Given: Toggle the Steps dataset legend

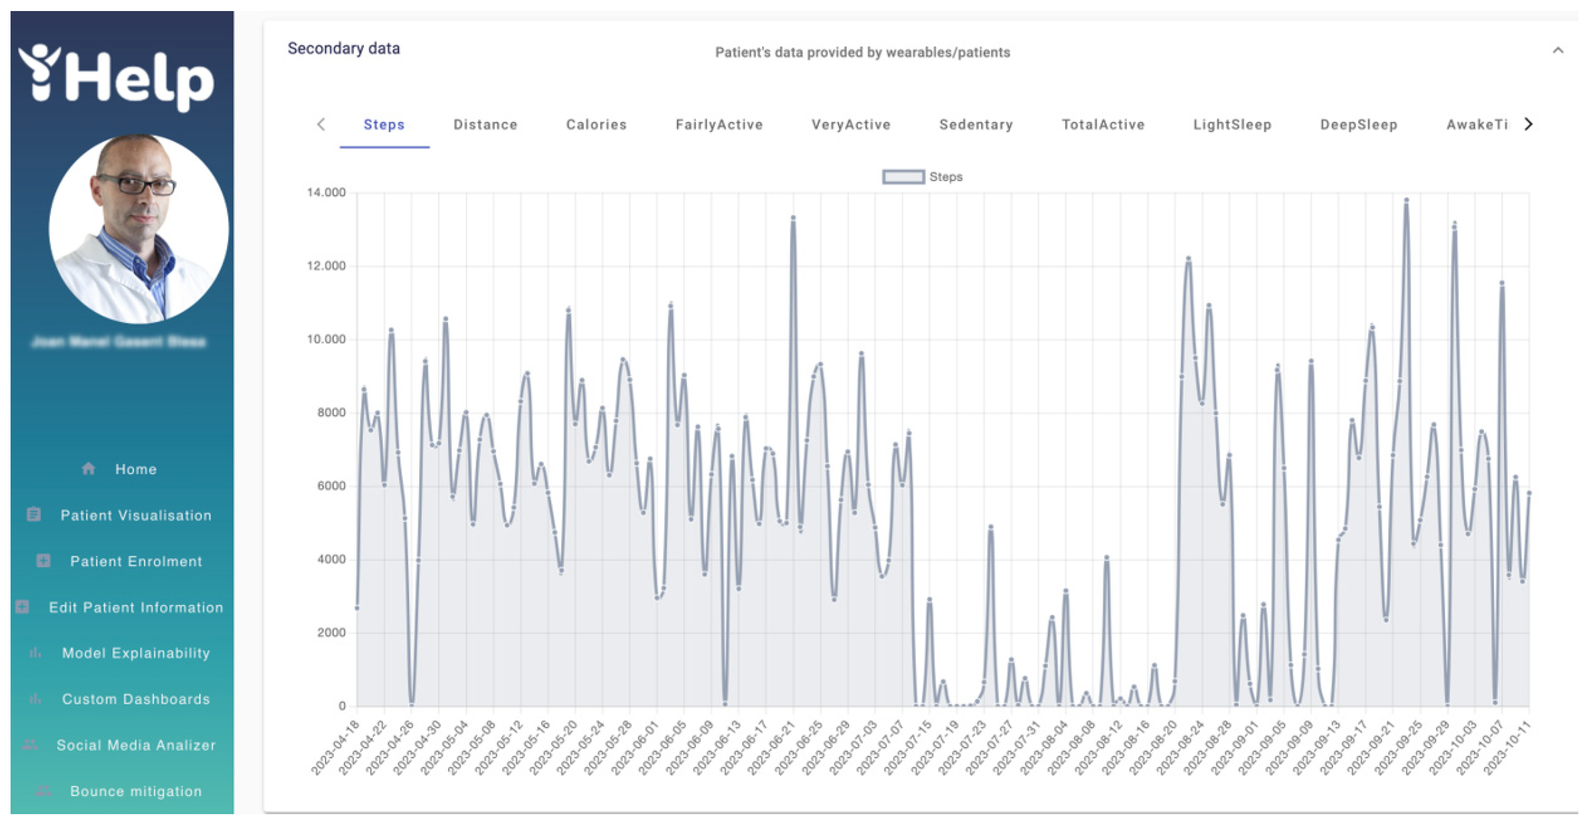Looking at the screenshot, I should [x=945, y=177].
